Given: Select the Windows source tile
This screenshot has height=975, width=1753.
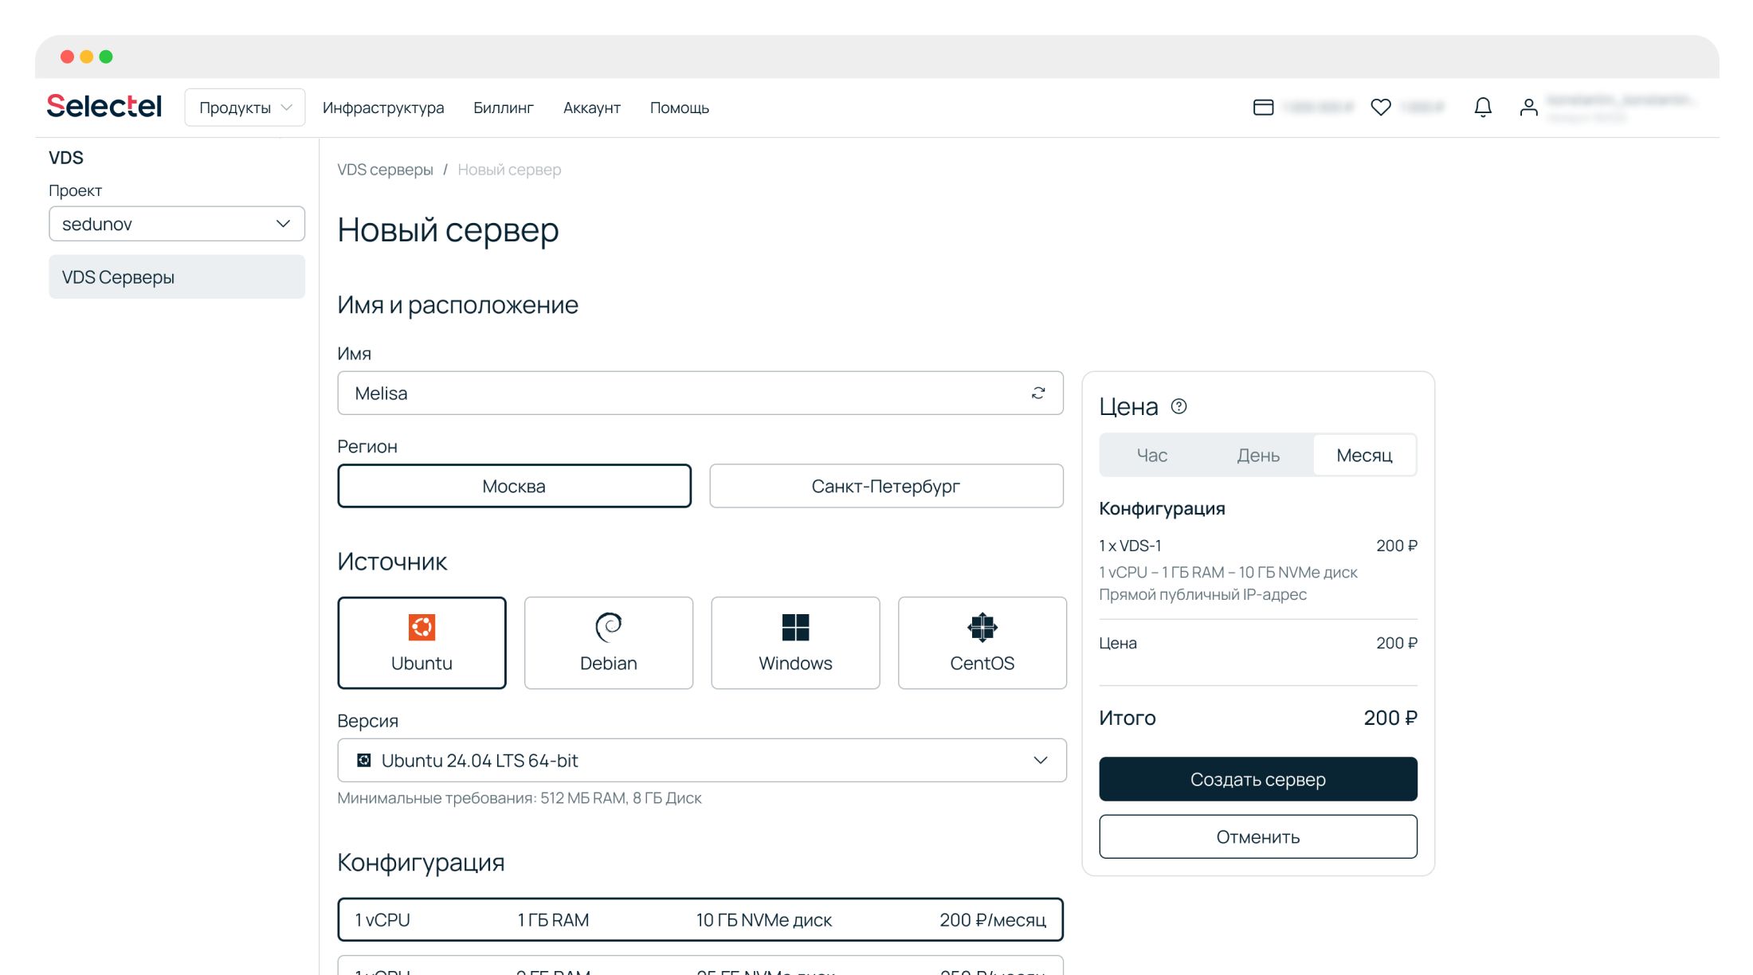Looking at the screenshot, I should point(794,643).
